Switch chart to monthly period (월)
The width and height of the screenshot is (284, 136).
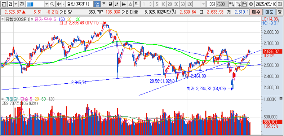point(110,4)
